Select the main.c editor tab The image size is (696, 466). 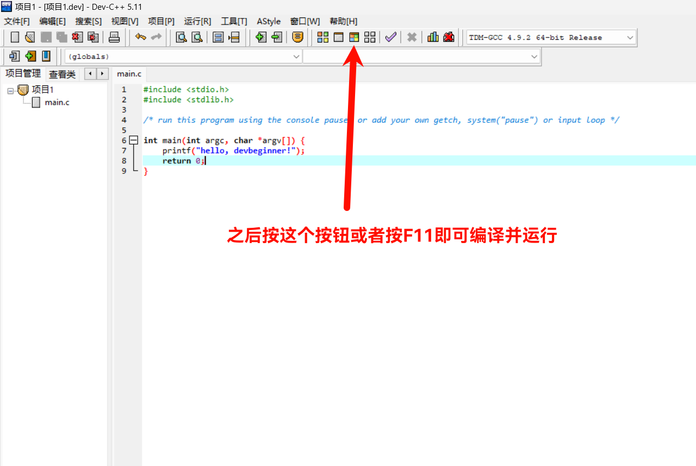pyautogui.click(x=129, y=74)
